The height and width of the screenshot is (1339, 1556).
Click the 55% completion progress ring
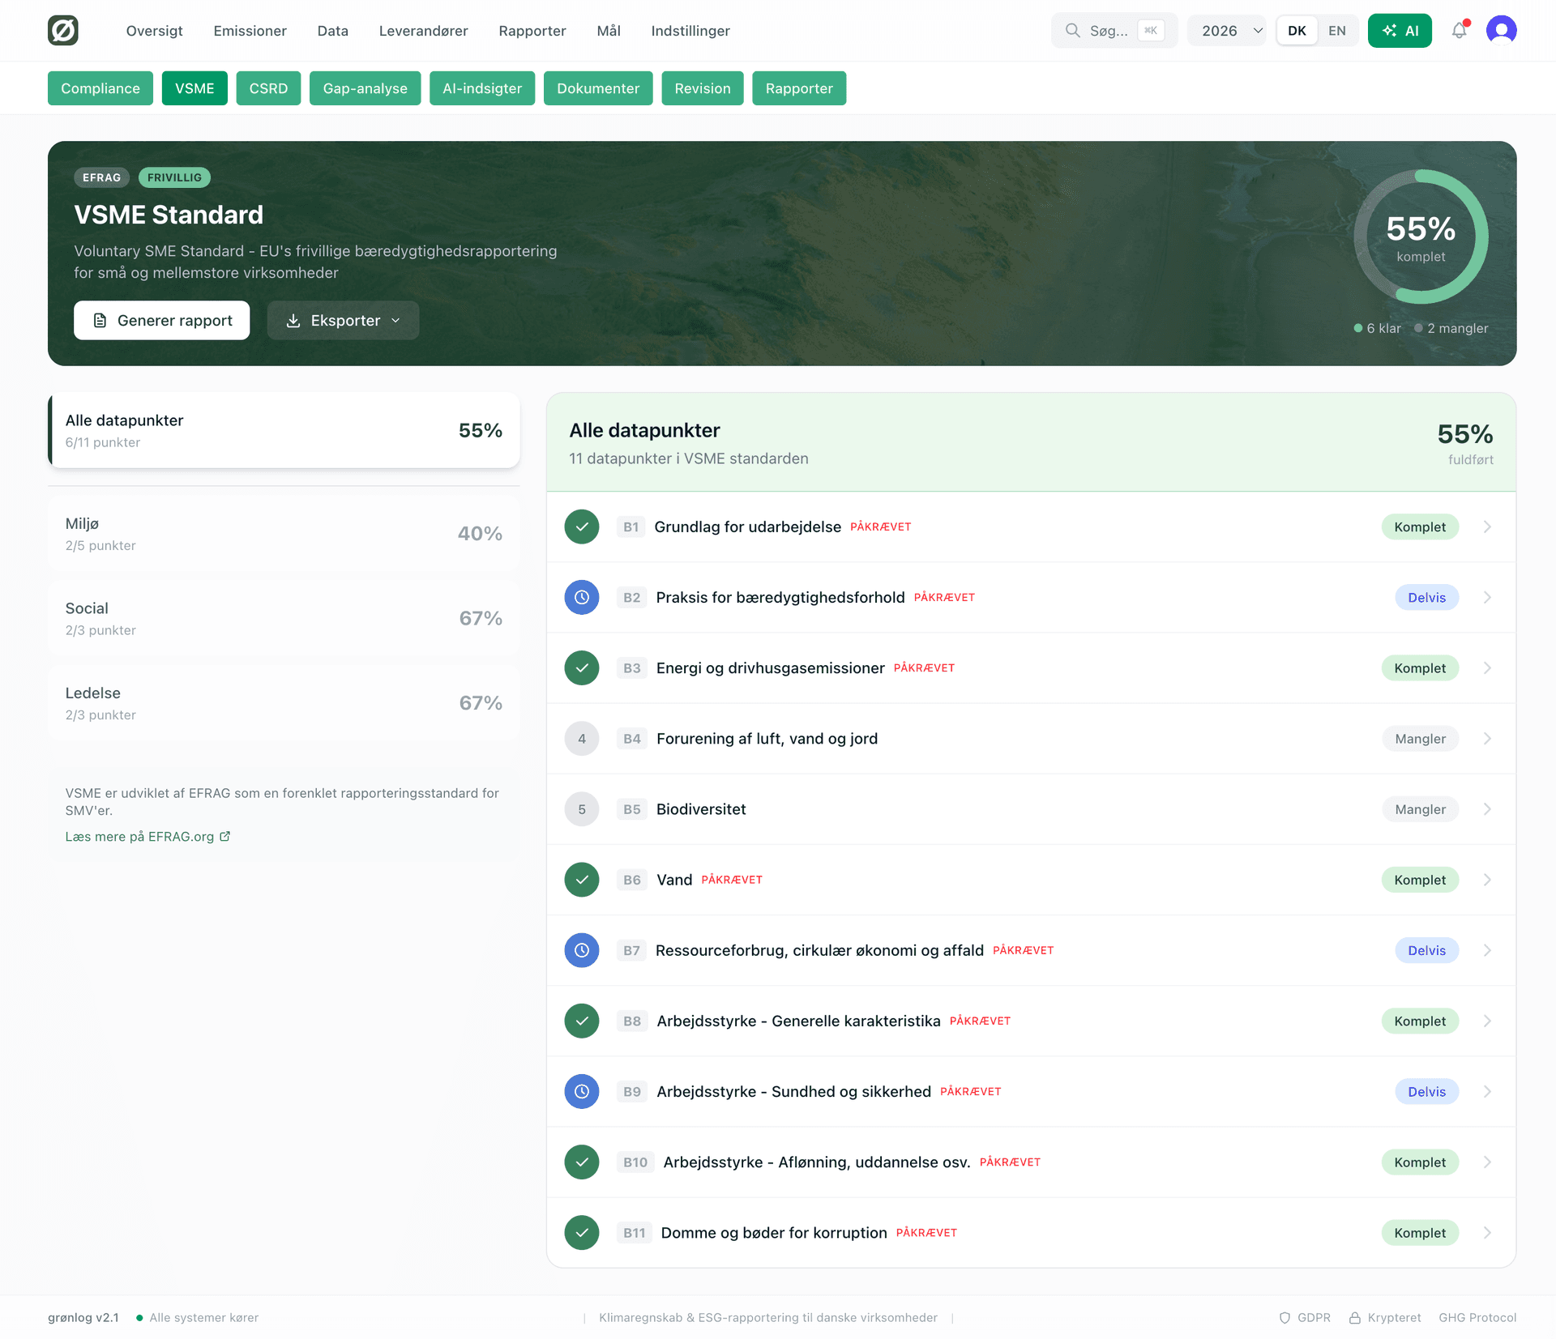tap(1421, 236)
